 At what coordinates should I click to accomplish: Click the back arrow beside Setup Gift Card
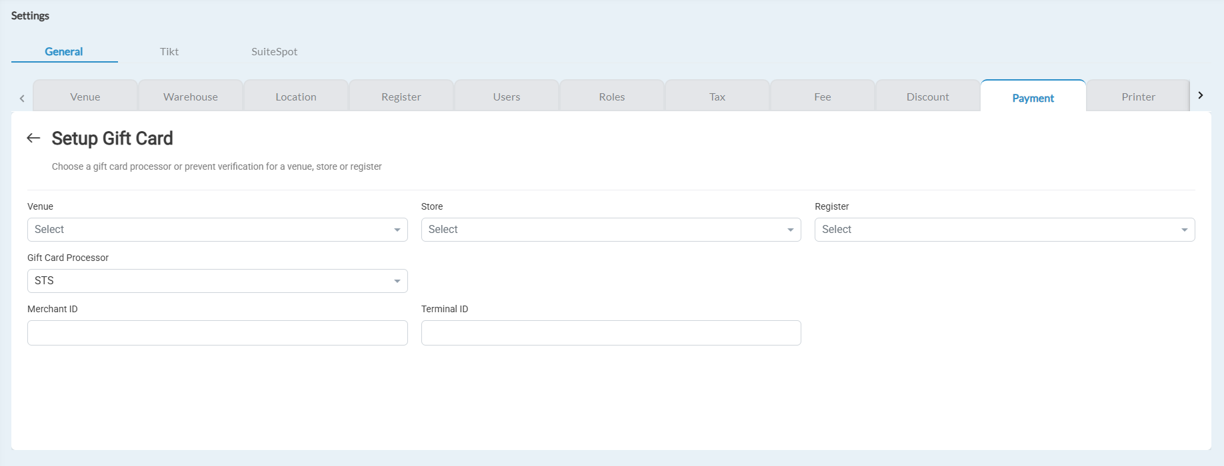[x=33, y=138]
